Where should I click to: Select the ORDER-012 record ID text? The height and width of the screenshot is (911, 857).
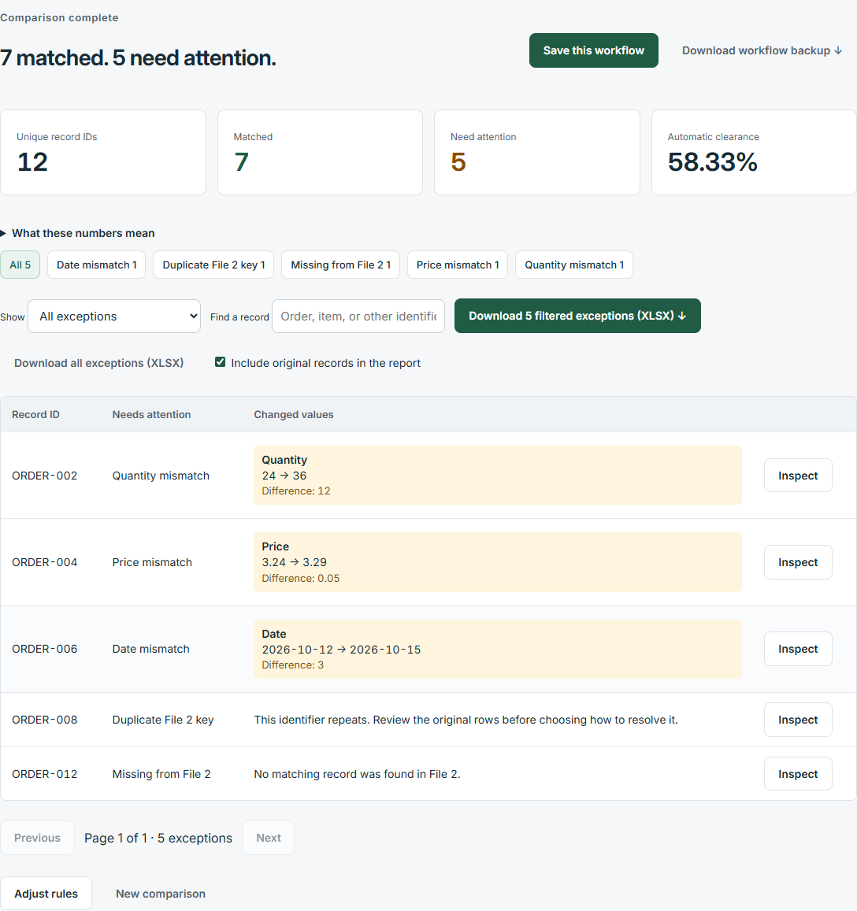pyautogui.click(x=44, y=774)
